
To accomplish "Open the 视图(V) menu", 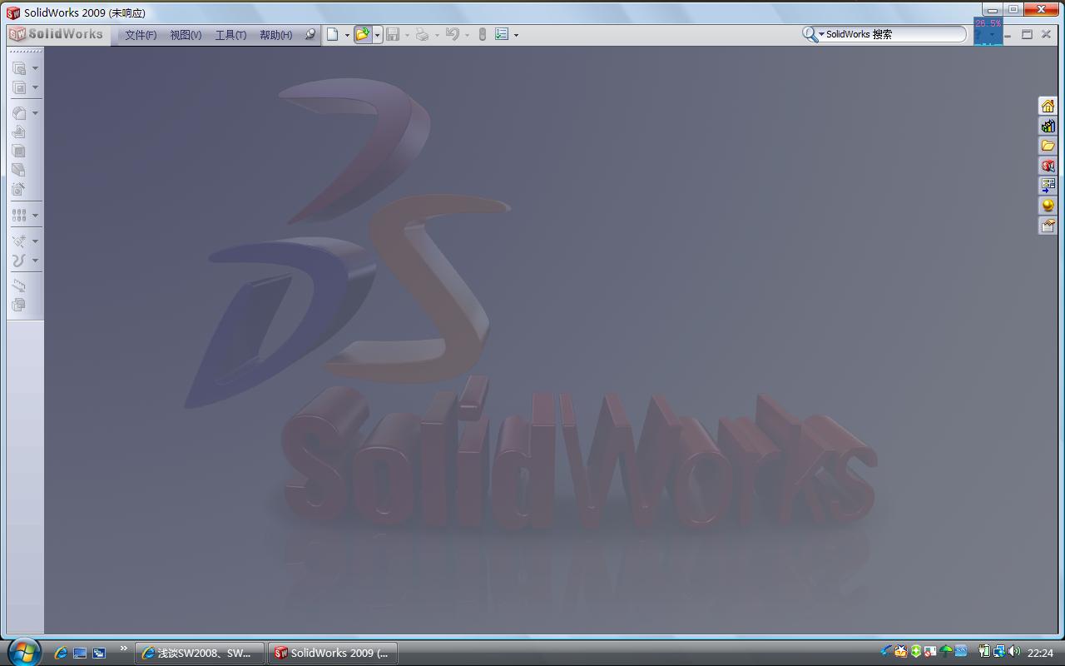I will (186, 35).
